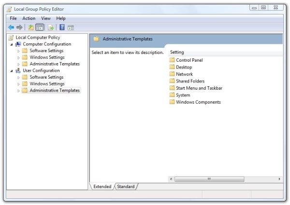The image size is (290, 205).
Task: Click the Windows Components folder icon
Action: [172, 102]
